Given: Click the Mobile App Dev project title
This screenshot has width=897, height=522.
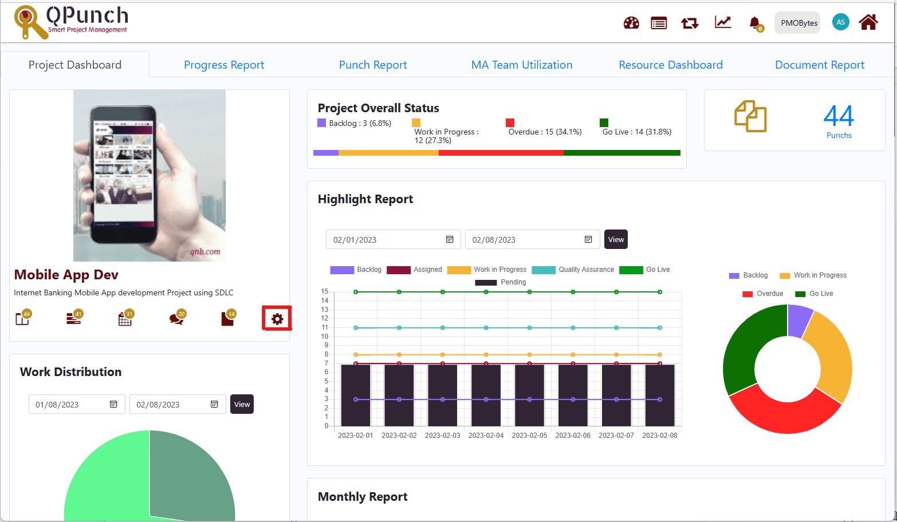Looking at the screenshot, I should 66,275.
